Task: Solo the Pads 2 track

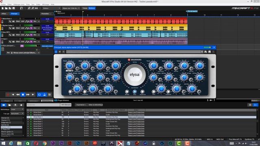Action: click(x=23, y=41)
